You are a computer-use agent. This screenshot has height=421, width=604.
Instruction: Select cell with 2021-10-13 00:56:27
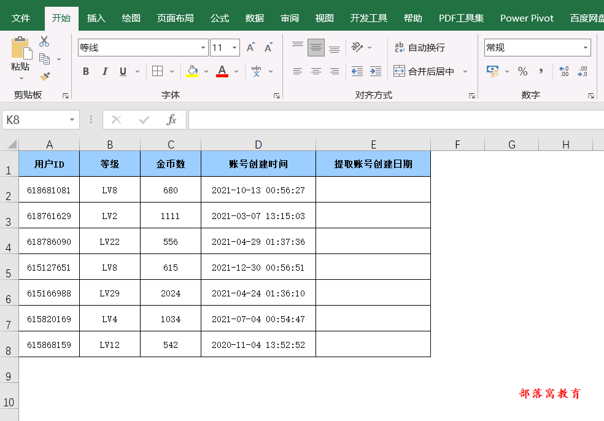258,190
